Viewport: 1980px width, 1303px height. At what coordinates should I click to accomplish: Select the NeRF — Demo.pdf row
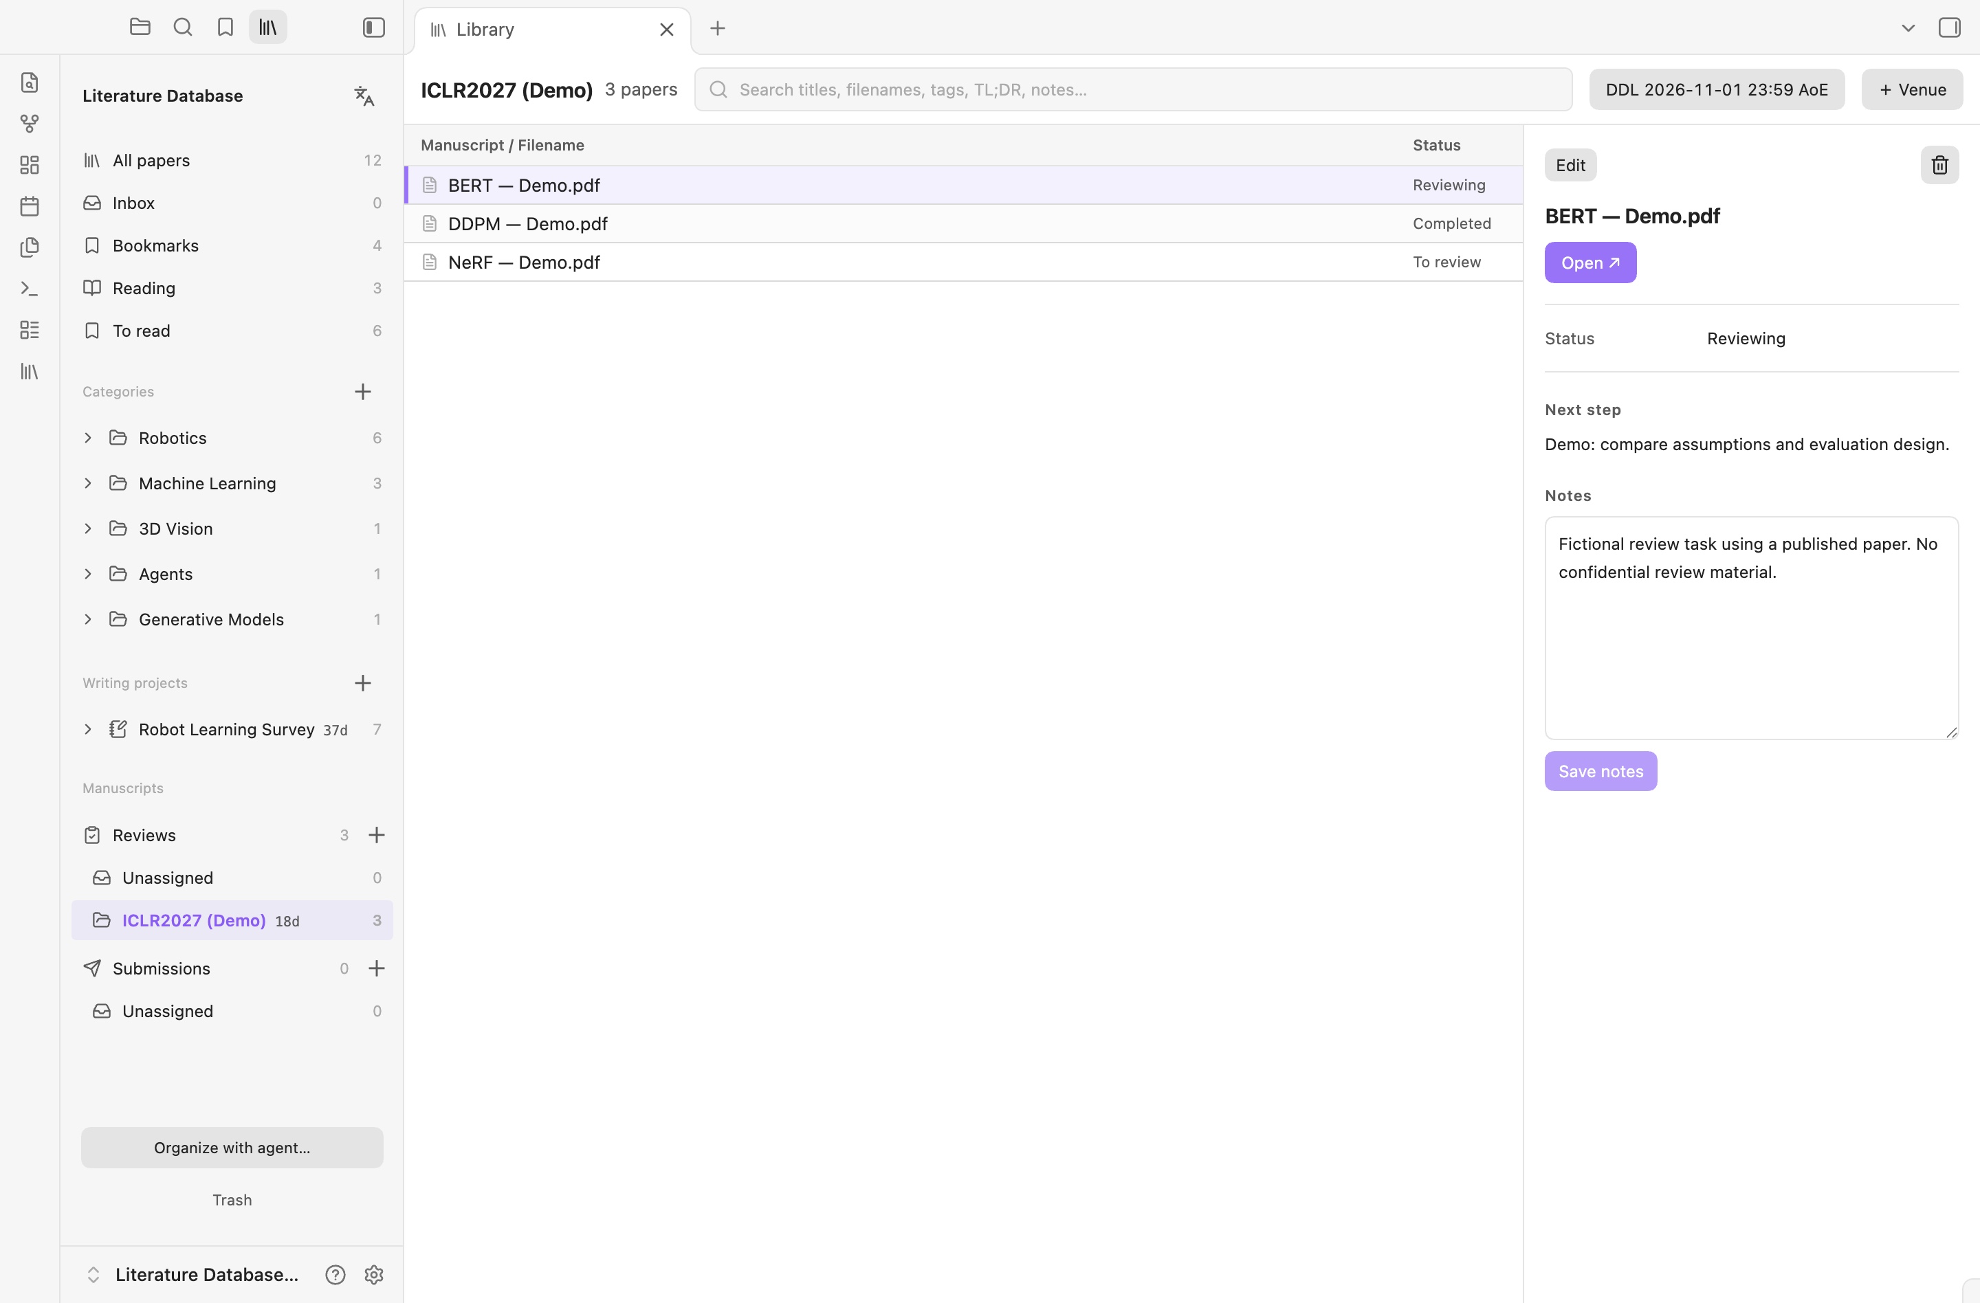click(x=963, y=262)
